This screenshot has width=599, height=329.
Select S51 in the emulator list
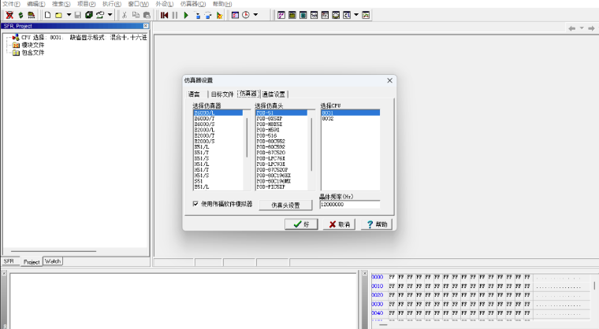tap(218, 181)
